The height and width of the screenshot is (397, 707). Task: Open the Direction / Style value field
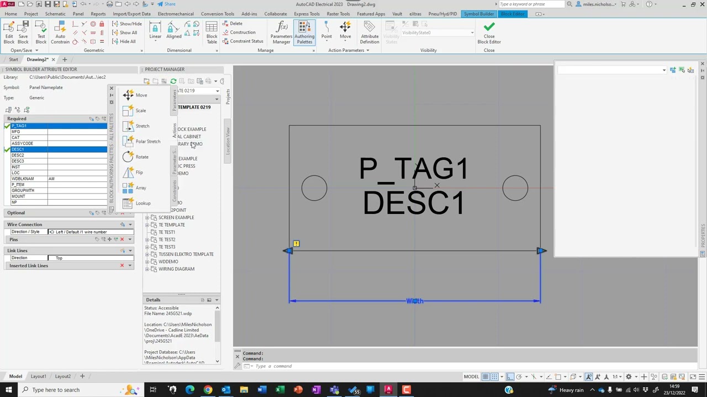pos(91,232)
